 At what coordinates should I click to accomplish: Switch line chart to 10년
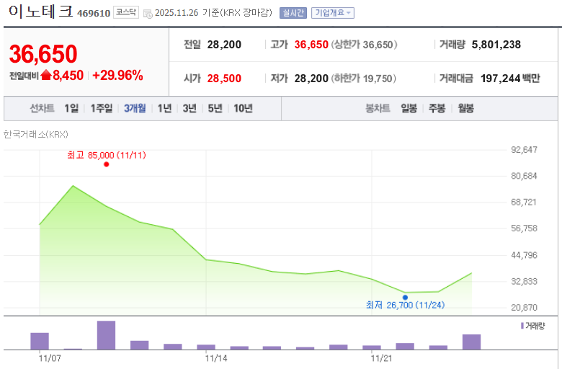[243, 108]
